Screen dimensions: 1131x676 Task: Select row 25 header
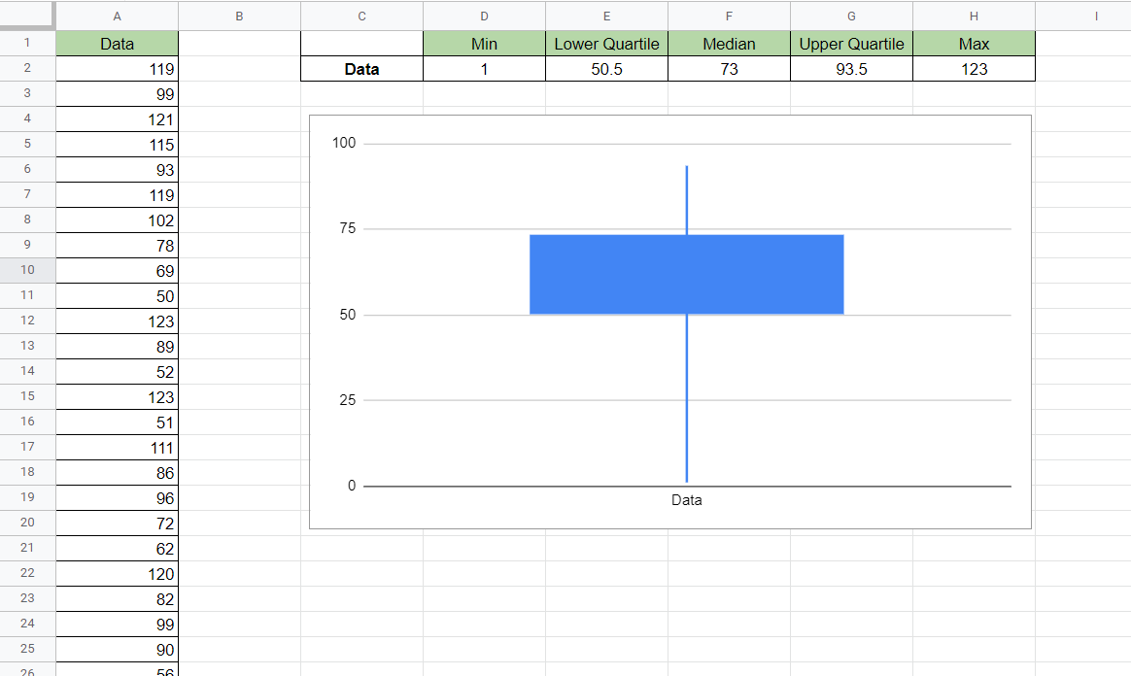[x=27, y=649]
